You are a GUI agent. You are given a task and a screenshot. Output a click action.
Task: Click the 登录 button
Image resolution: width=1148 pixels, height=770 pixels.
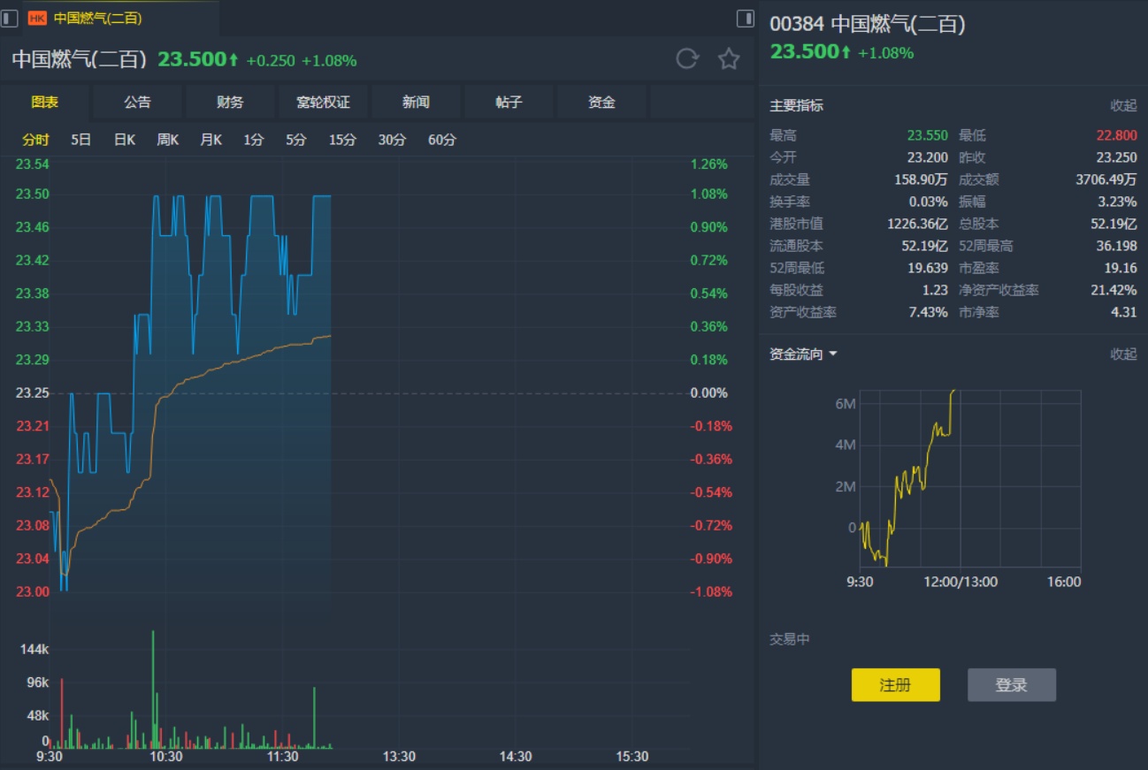(1012, 685)
